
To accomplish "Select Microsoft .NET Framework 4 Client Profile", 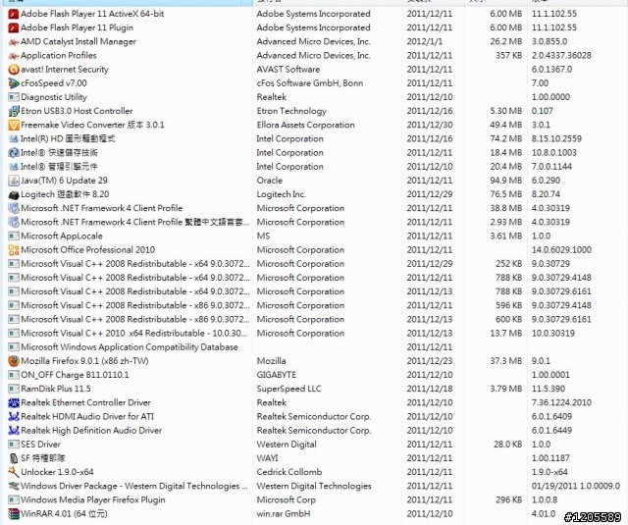I will pyautogui.click(x=101, y=208).
